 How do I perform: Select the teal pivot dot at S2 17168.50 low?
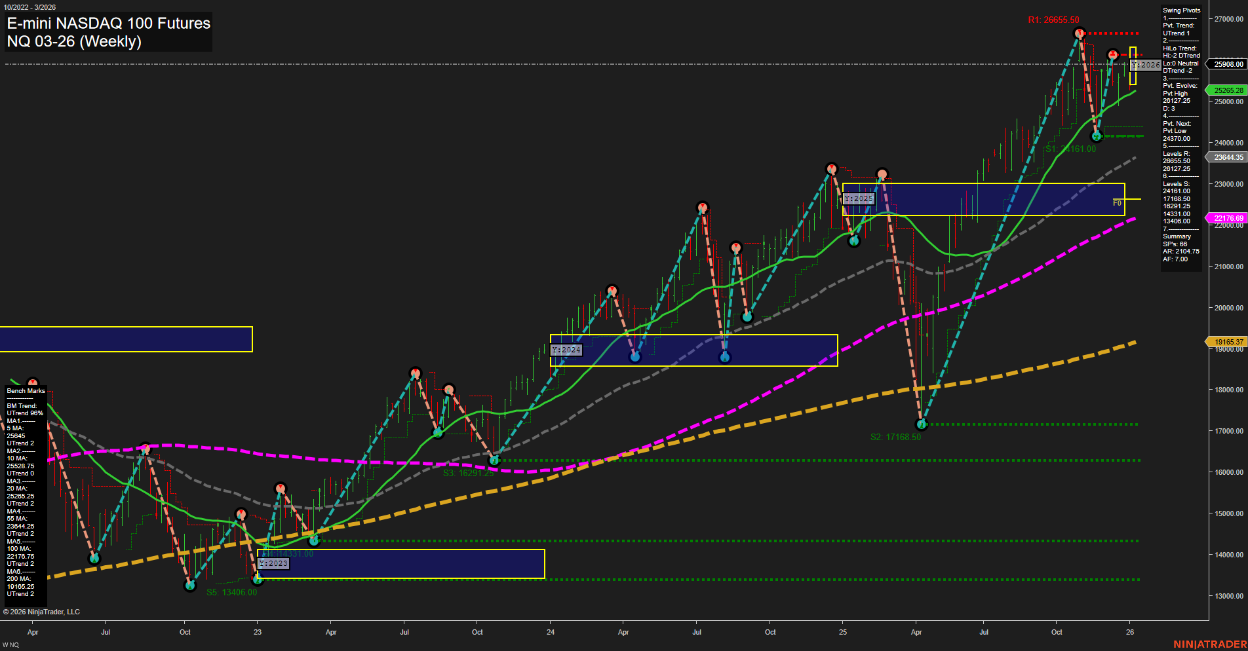922,426
